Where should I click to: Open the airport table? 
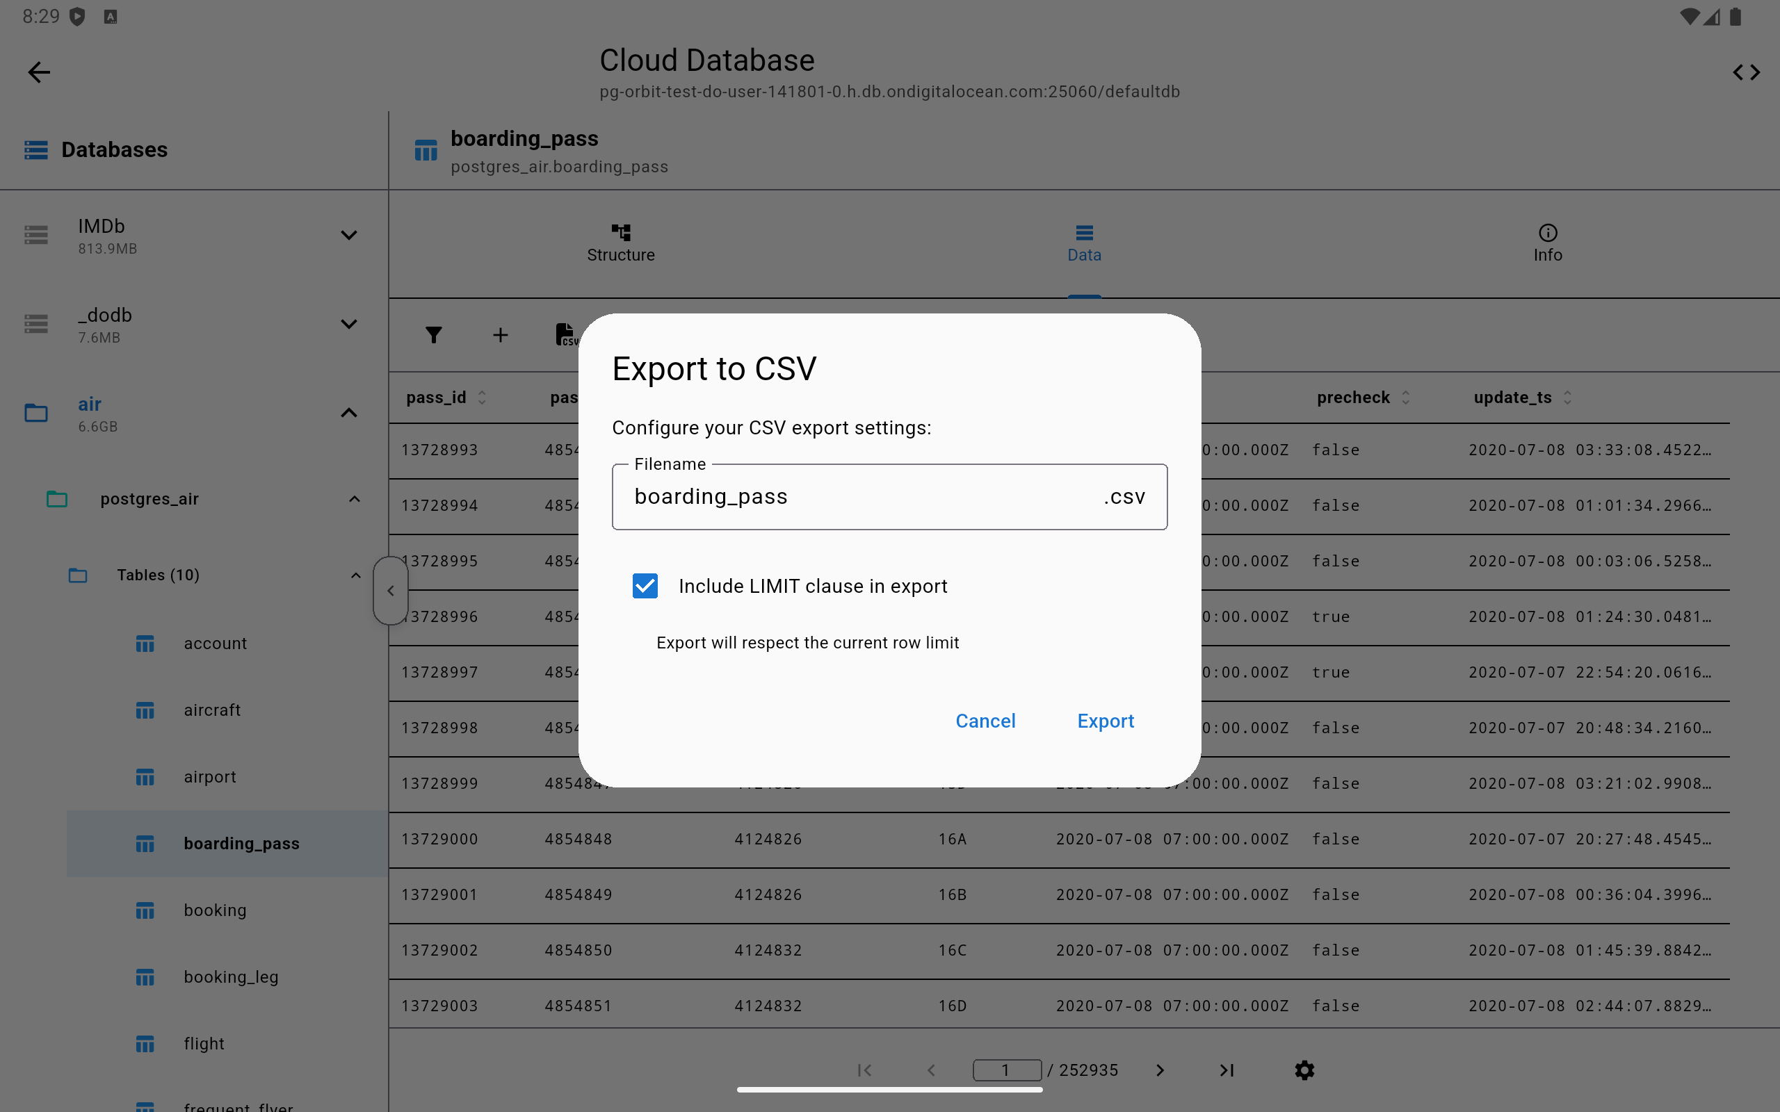click(211, 778)
